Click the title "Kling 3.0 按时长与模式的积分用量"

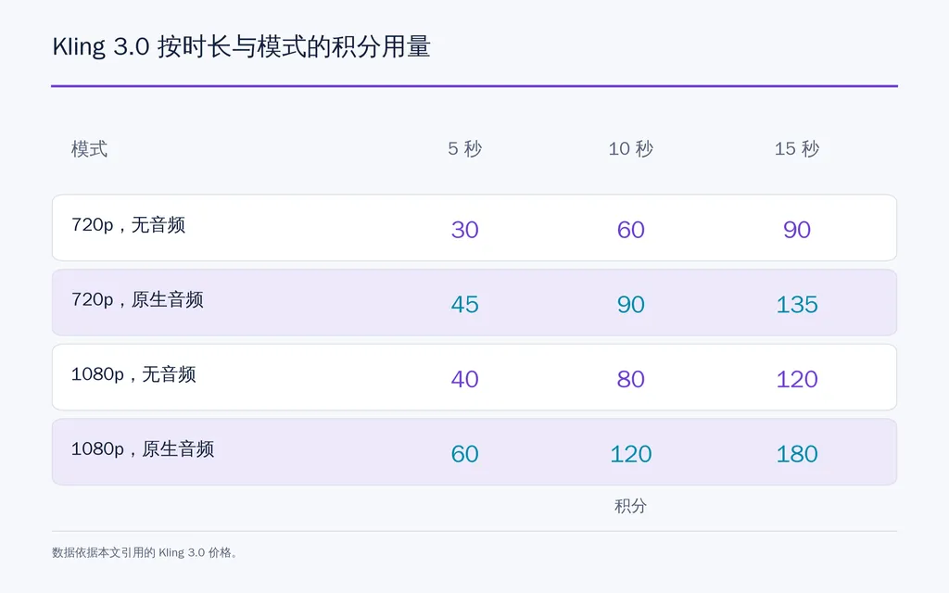point(241,46)
